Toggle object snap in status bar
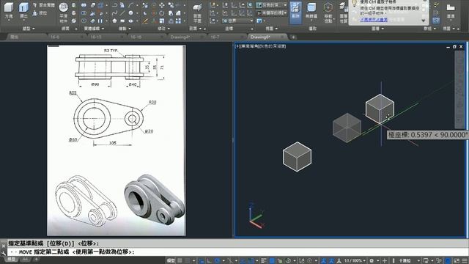Screen dimensions: 469x264 [251, 261]
